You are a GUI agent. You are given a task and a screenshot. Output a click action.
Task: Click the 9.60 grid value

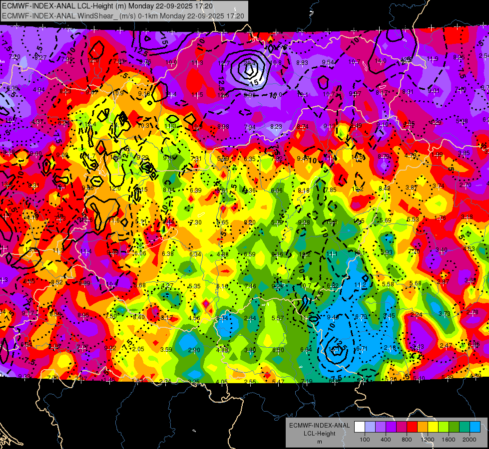(x=36, y=154)
